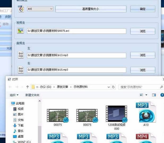Click the AVI format icon

click(x=21, y=9)
